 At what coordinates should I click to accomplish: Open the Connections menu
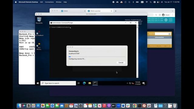tap(49, 2)
